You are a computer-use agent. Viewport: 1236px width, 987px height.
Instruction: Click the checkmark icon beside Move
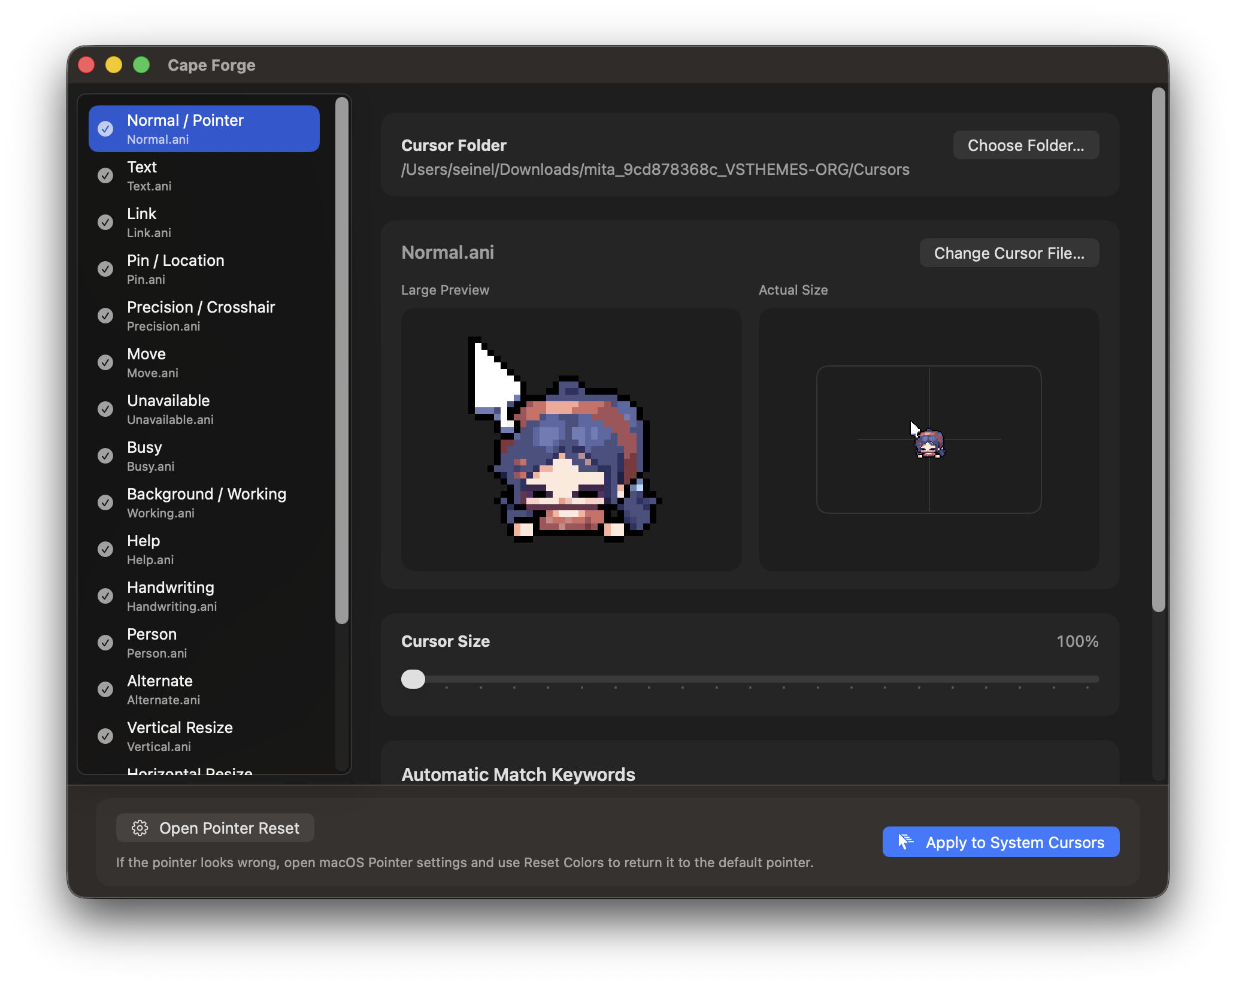click(105, 362)
